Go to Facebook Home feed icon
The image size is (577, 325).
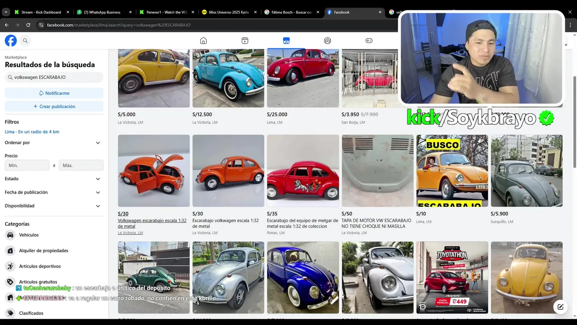click(203, 41)
